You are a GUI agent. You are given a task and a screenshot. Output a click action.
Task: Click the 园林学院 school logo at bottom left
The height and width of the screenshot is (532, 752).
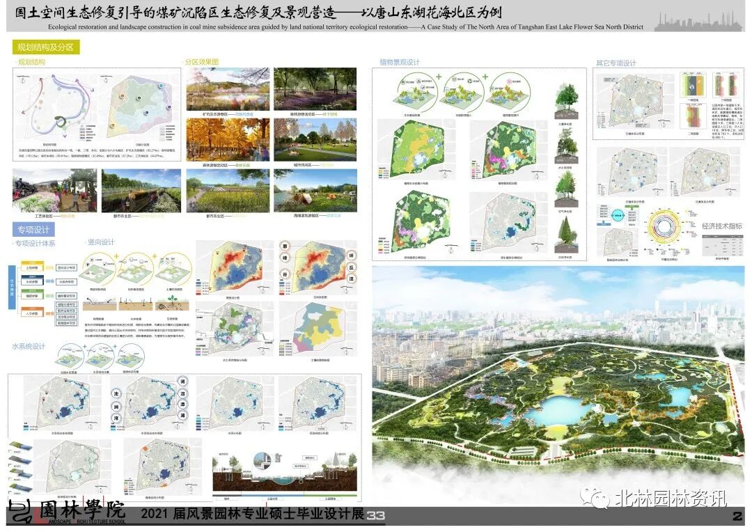pos(67,512)
